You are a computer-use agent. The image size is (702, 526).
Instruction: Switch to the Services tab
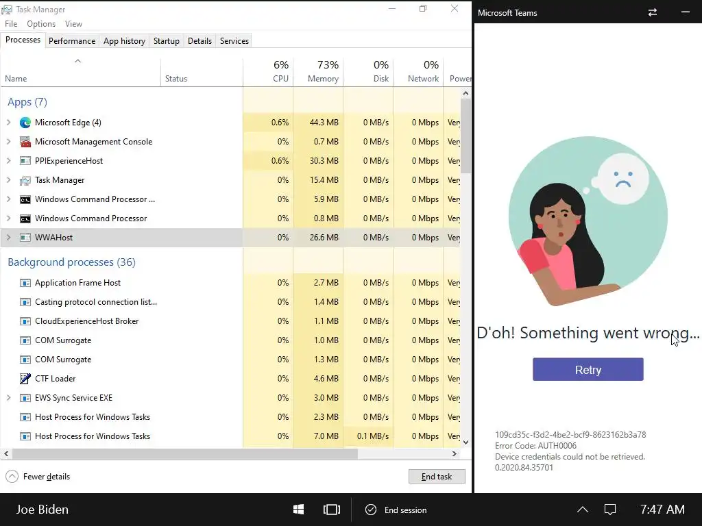pos(234,40)
